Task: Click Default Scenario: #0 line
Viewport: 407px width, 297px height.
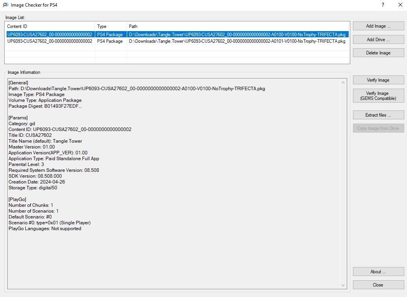Action: (30, 217)
